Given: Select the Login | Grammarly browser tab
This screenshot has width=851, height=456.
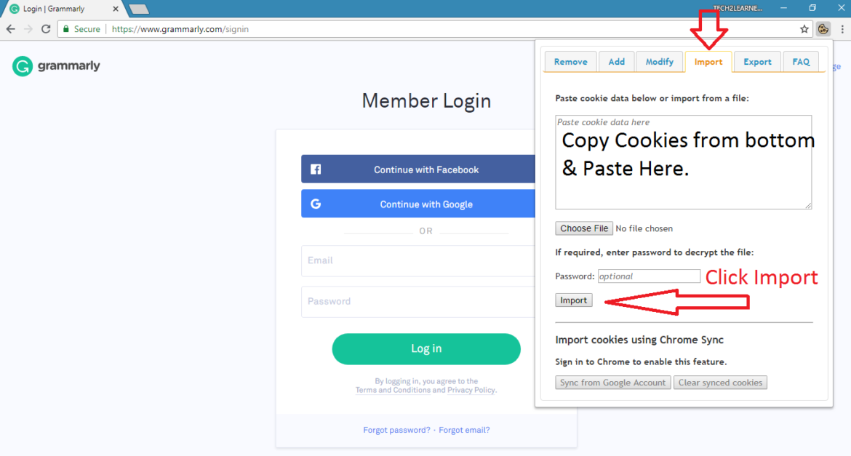Looking at the screenshot, I should [63, 9].
